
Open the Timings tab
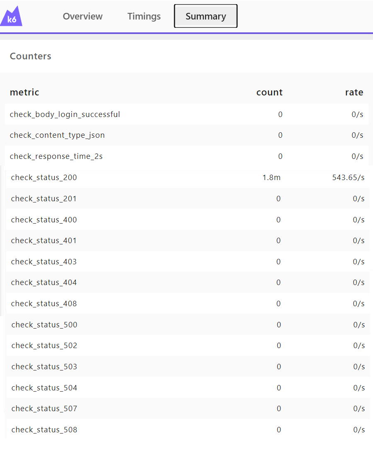144,16
